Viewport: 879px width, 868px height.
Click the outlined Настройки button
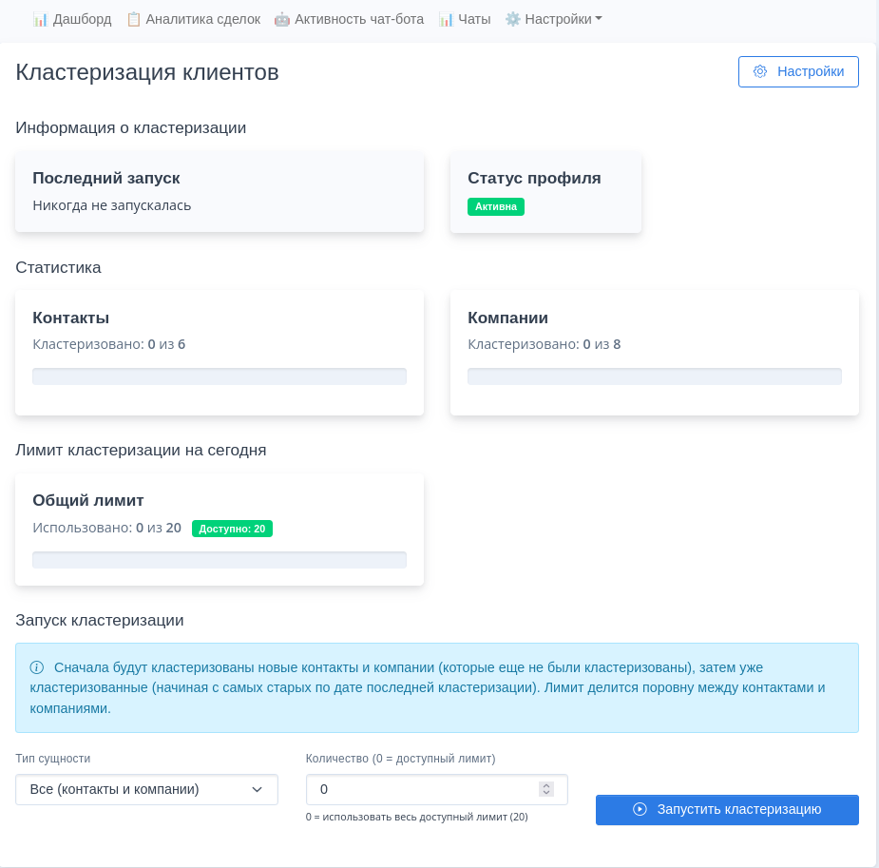(x=798, y=71)
